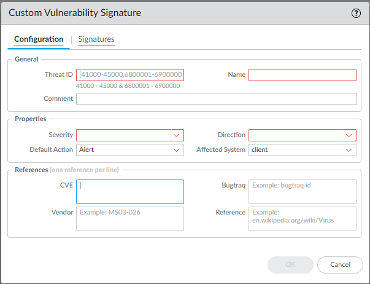This screenshot has height=284, width=370.
Task: Click the Severity combo box field
Action: [123, 135]
